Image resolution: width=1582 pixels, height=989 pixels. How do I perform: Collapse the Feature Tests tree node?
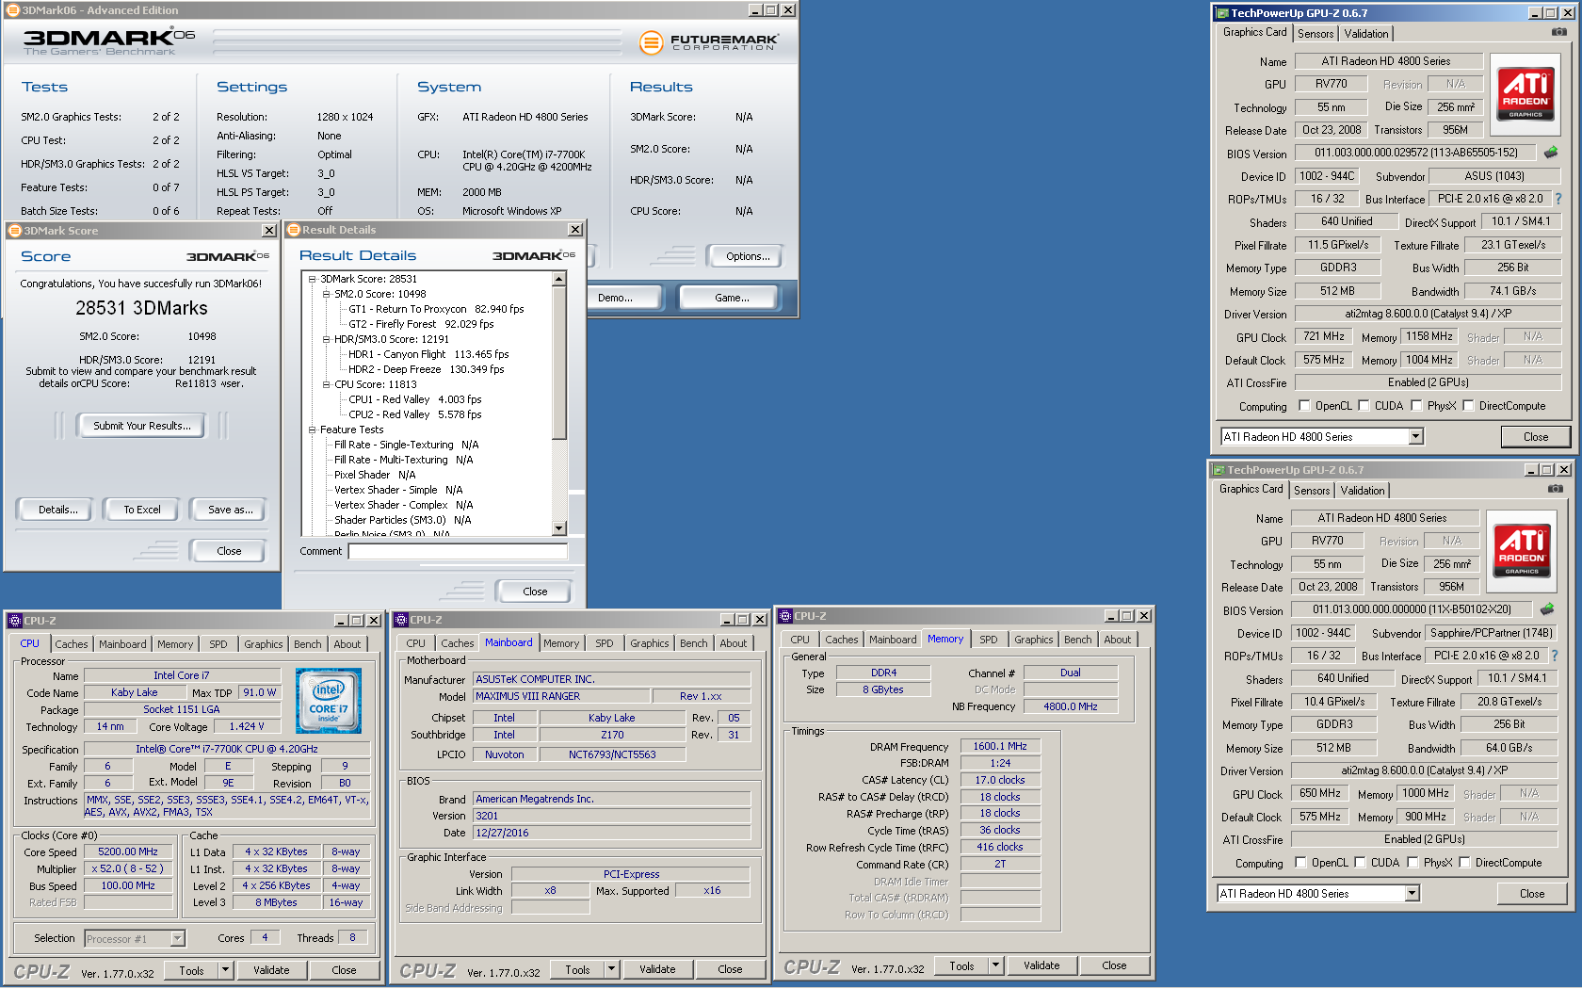coord(313,430)
